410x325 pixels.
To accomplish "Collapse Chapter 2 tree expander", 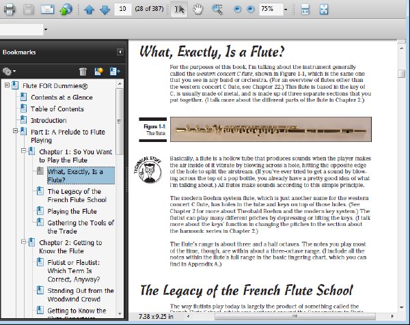I will [23, 242].
